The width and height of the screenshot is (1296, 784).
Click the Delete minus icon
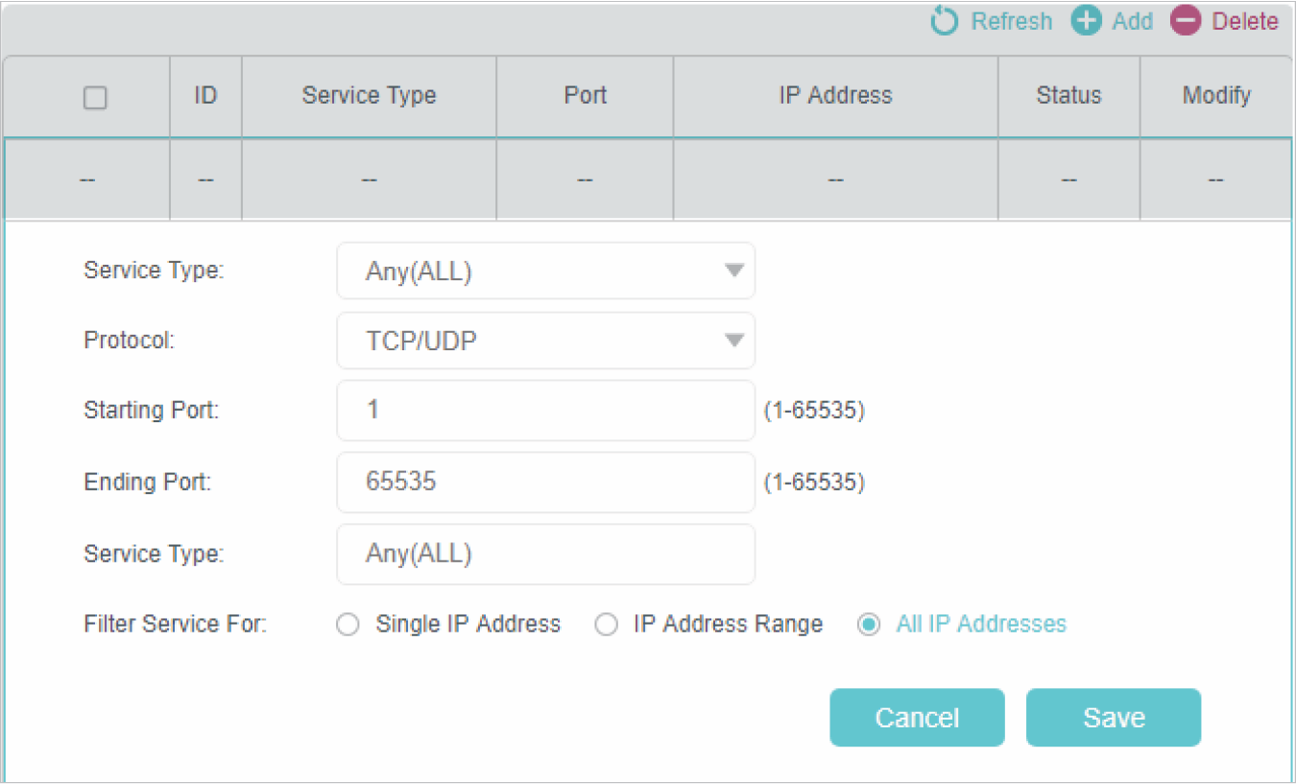point(1186,21)
